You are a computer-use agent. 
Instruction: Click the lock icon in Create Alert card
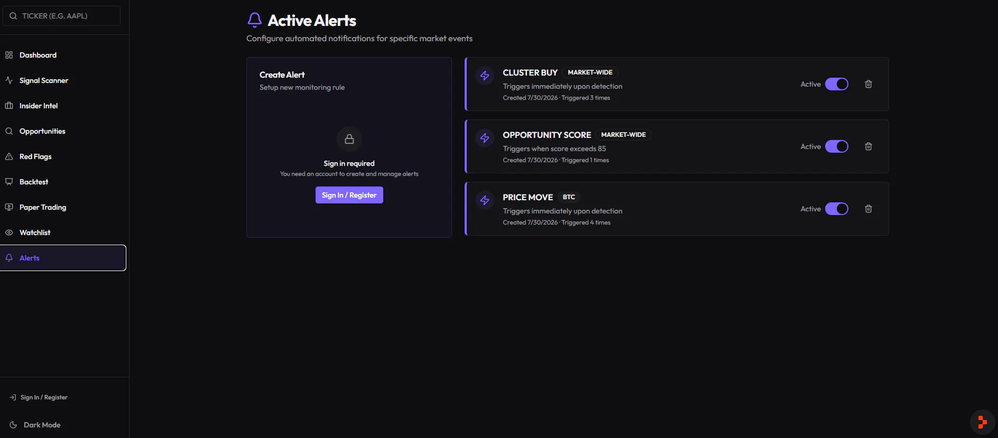click(349, 139)
